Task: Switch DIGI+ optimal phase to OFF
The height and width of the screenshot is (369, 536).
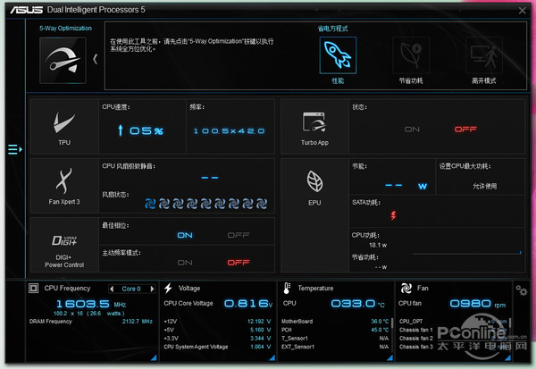Action: coord(238,235)
